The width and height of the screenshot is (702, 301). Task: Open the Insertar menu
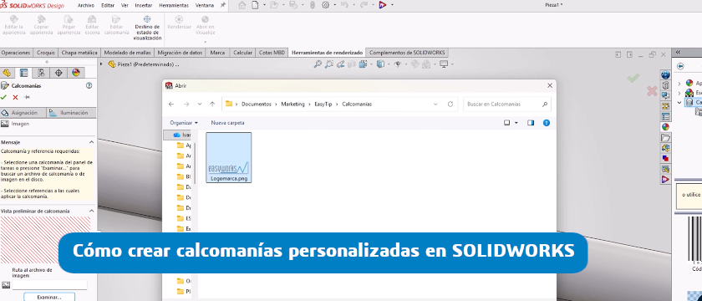pos(144,5)
